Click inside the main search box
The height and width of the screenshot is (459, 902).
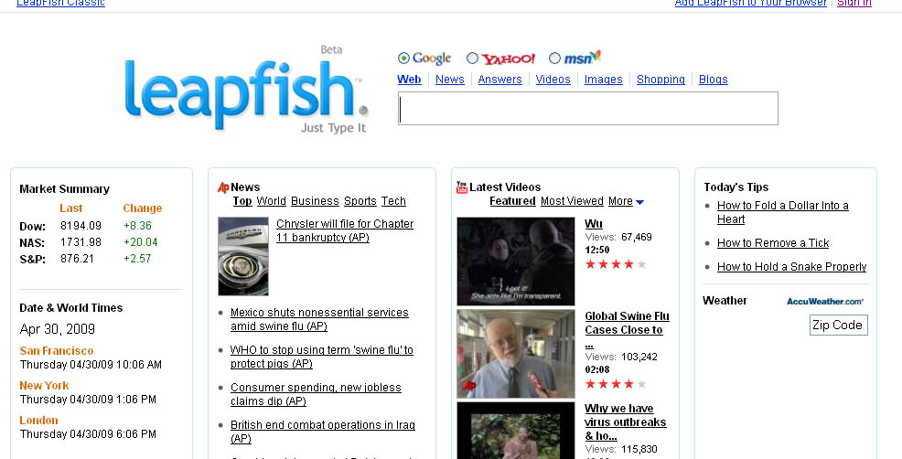[x=587, y=108]
